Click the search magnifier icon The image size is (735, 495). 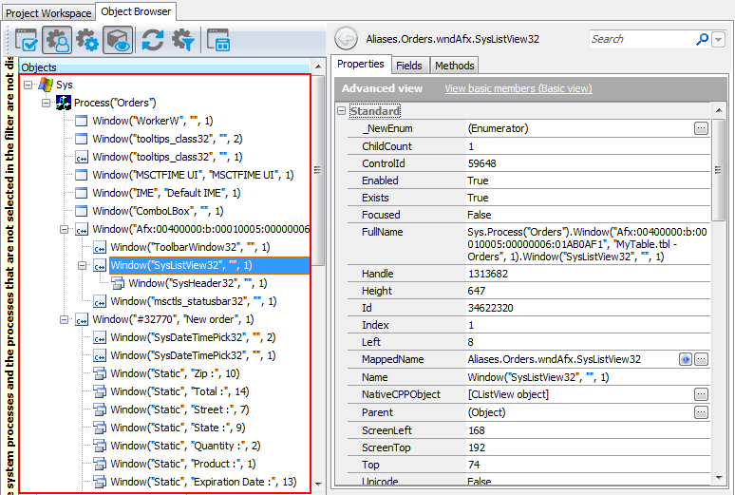pyautogui.click(x=702, y=39)
